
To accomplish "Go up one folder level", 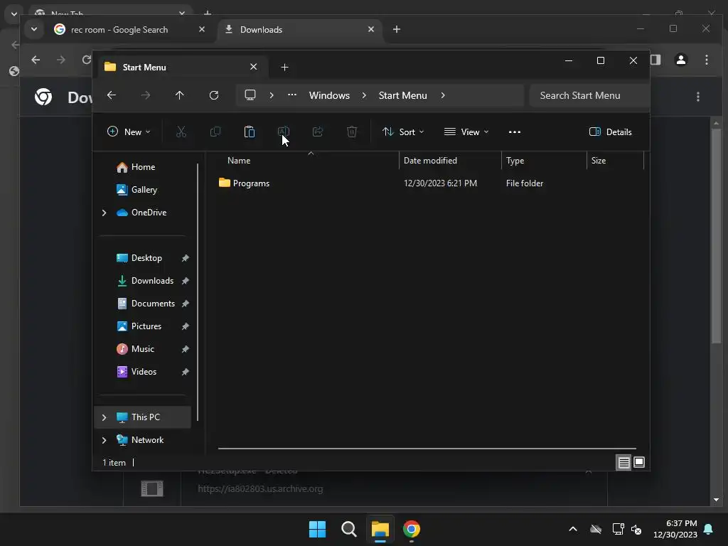I will [x=180, y=95].
